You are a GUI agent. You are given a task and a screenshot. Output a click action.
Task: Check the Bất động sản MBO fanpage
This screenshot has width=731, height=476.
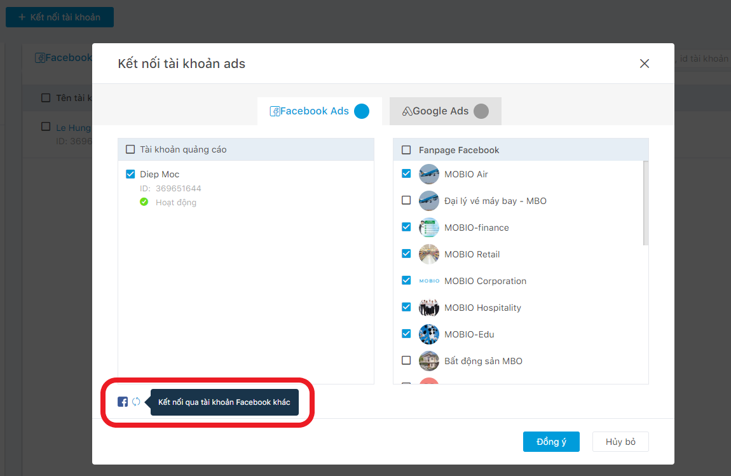pos(407,360)
